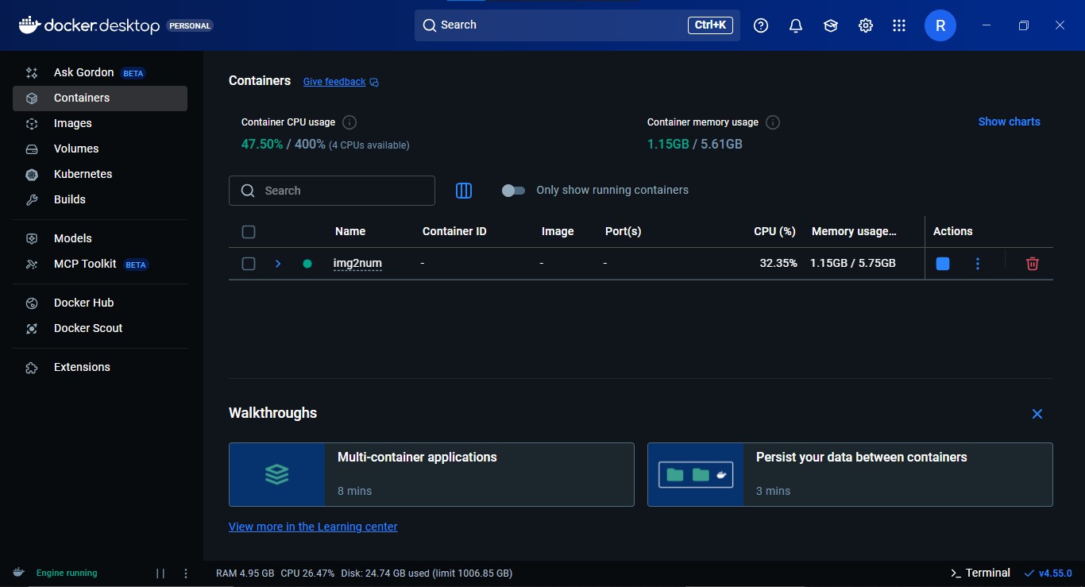Open the Give feedback link
The width and height of the screenshot is (1085, 587).
coord(334,81)
